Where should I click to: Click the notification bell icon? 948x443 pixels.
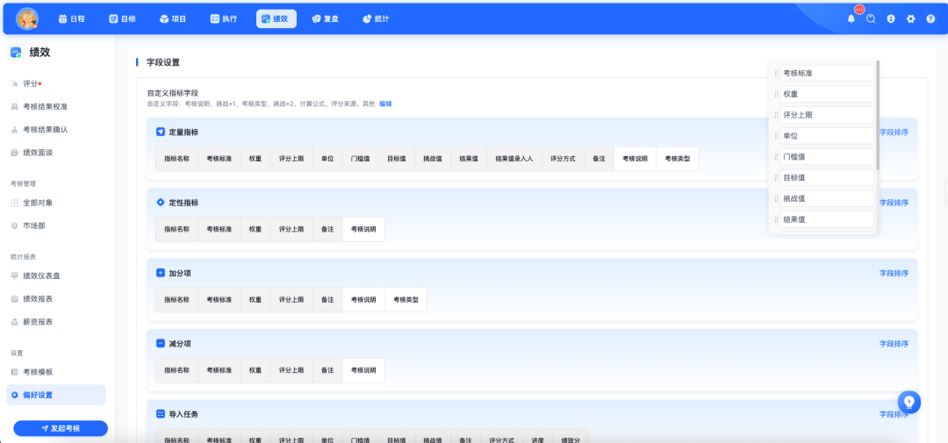(851, 18)
